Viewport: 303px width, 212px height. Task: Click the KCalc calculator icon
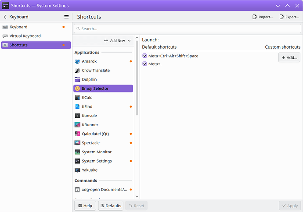(77, 98)
